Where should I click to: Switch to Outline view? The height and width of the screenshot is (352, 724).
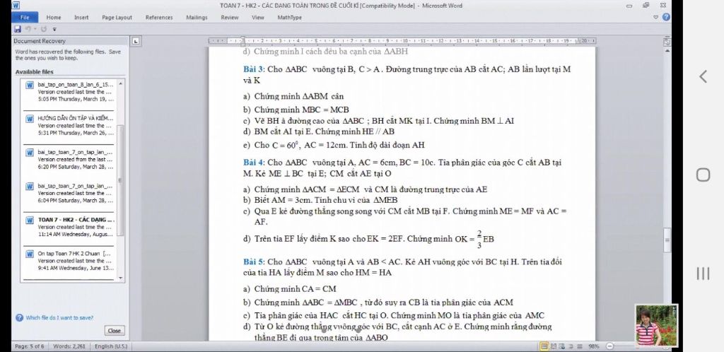(x=570, y=346)
